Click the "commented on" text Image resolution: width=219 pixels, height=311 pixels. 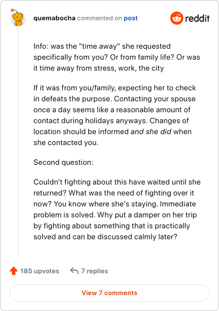coord(100,18)
